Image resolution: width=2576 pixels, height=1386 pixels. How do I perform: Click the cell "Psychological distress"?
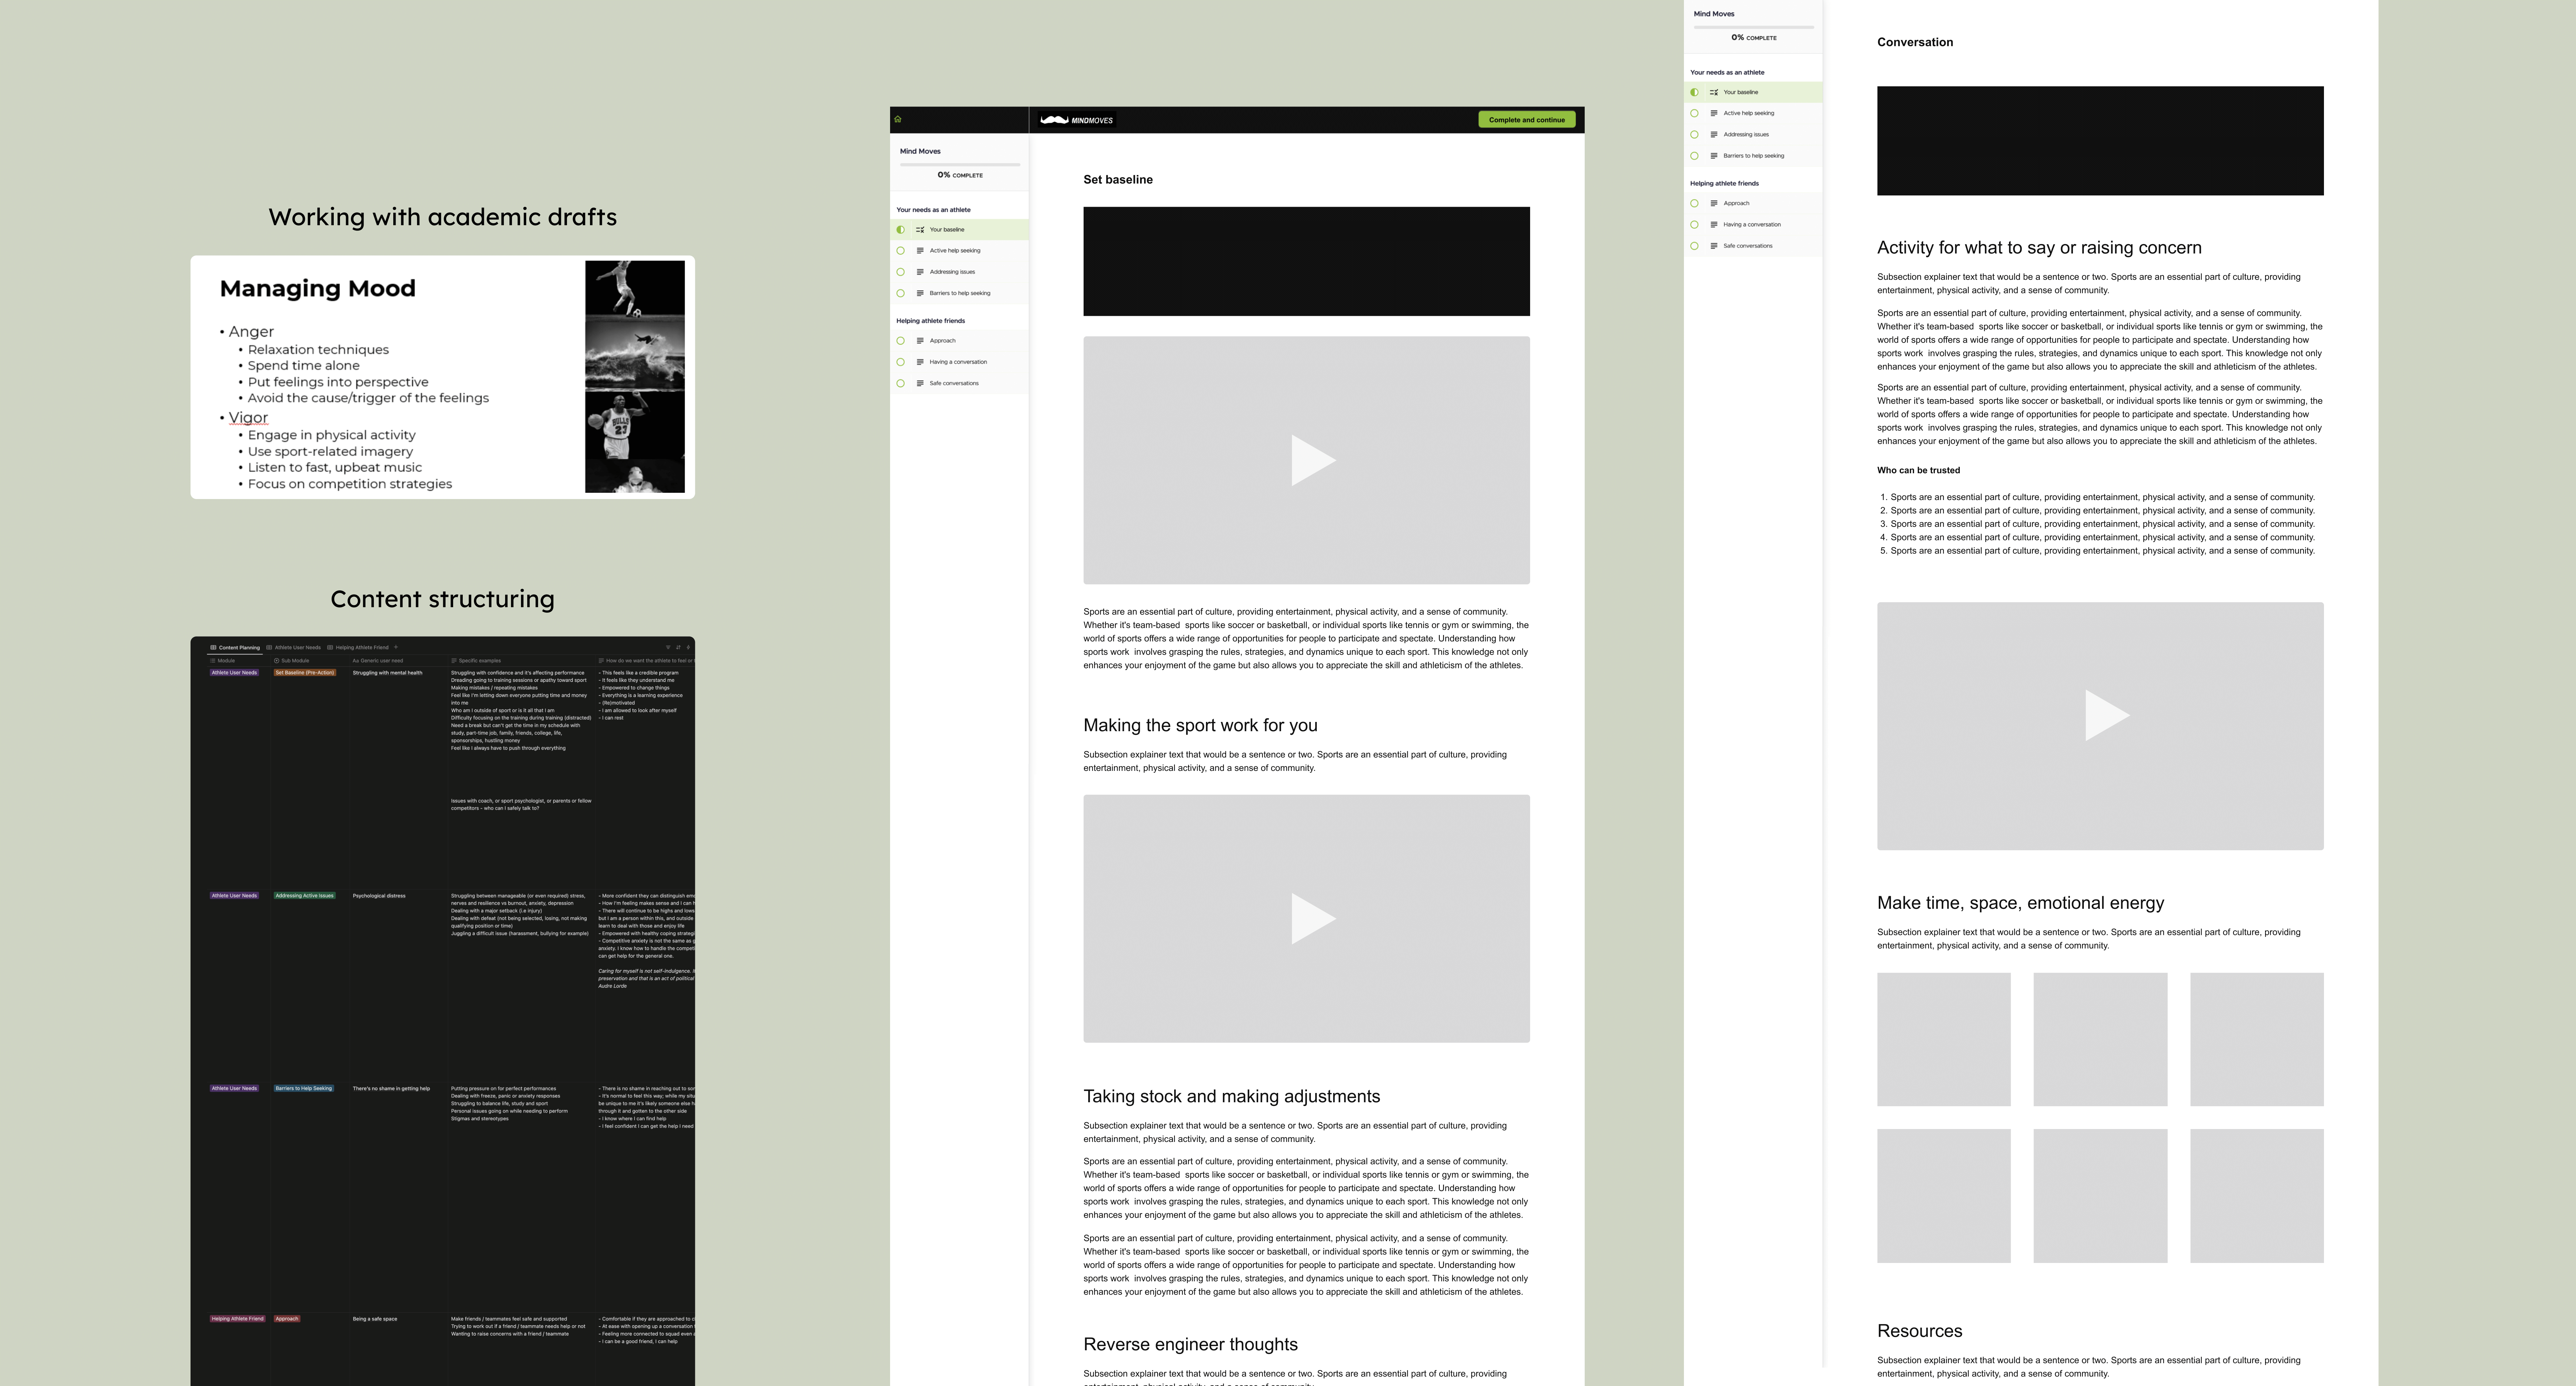tap(379, 896)
